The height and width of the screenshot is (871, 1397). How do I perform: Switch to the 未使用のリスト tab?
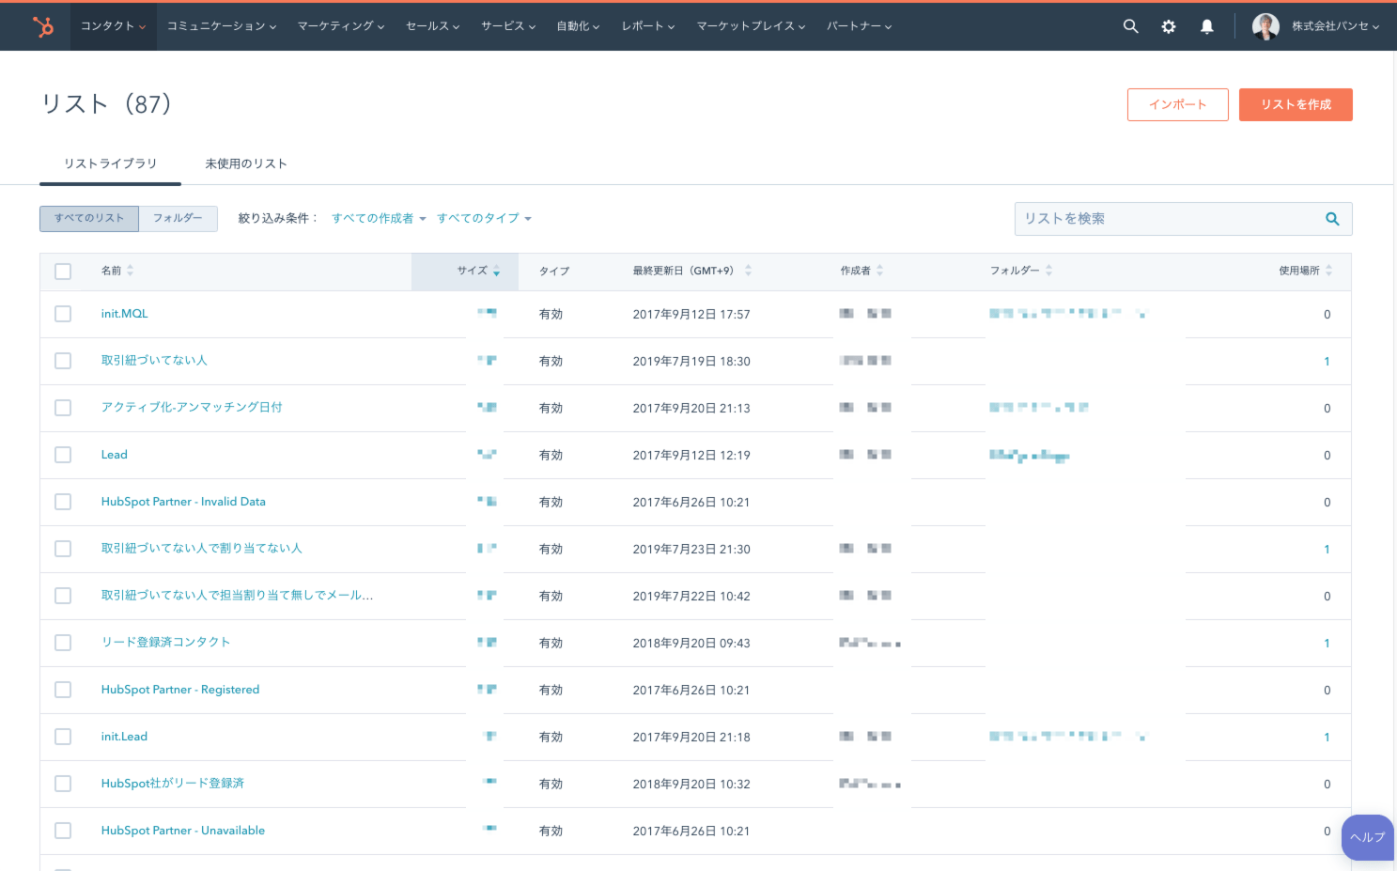coord(246,163)
